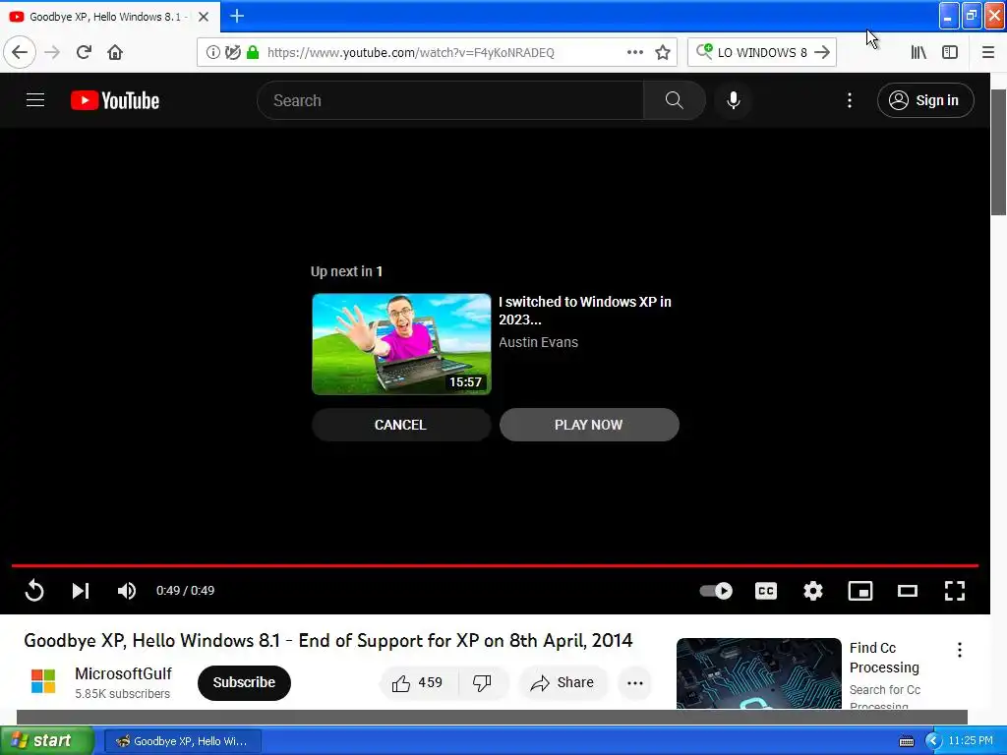The width and height of the screenshot is (1007, 755).
Task: Click the YouTube Search input field
Action: (450, 100)
